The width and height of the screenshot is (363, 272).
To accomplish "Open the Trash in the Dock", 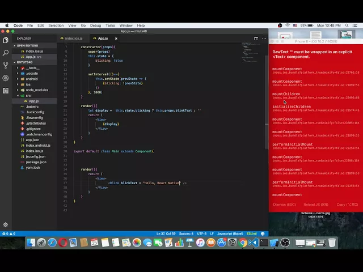I will (332, 243).
